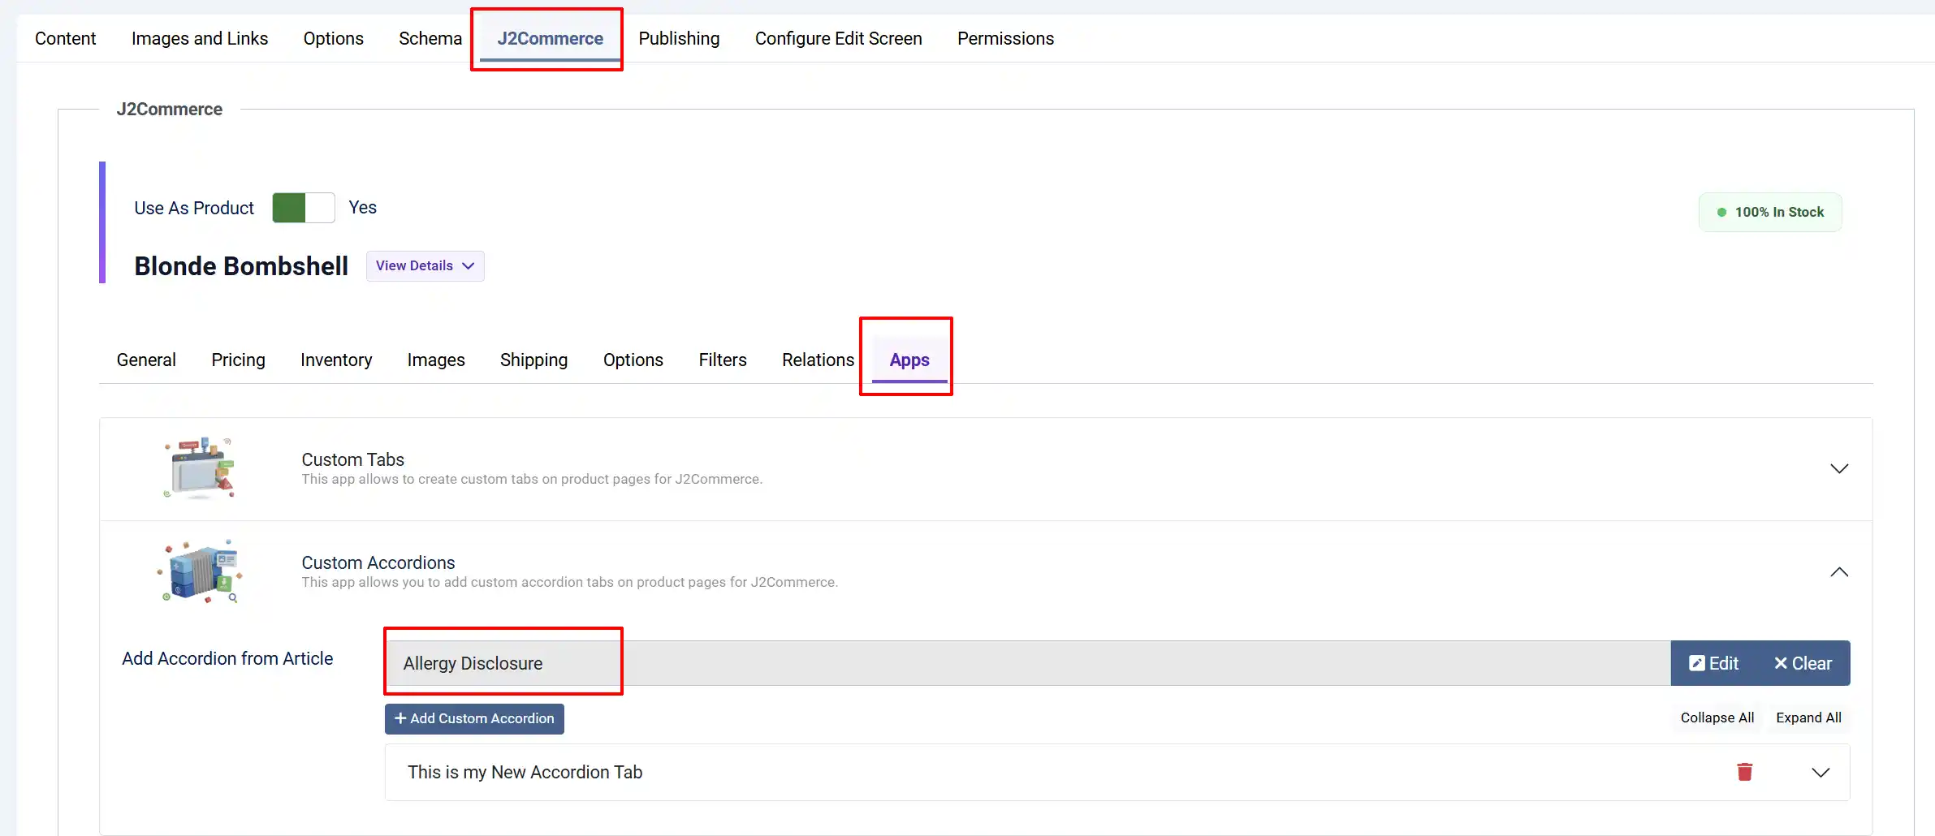Click the 'Add Accordion from Article' label
Screen dimensions: 1935x836
(x=227, y=658)
